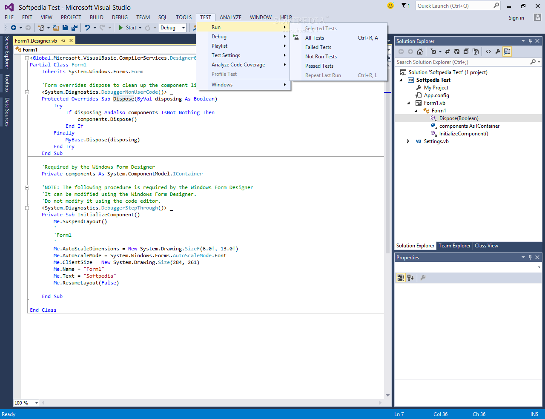Open Analyze Code Coverage submenu
Screen dimensions: 545x419
point(244,65)
